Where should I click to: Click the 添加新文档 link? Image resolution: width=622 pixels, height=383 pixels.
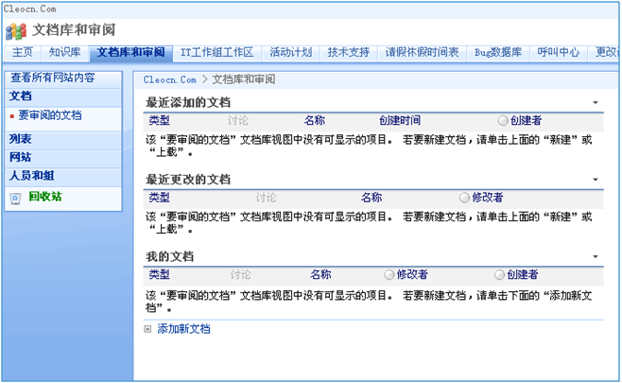tap(183, 329)
